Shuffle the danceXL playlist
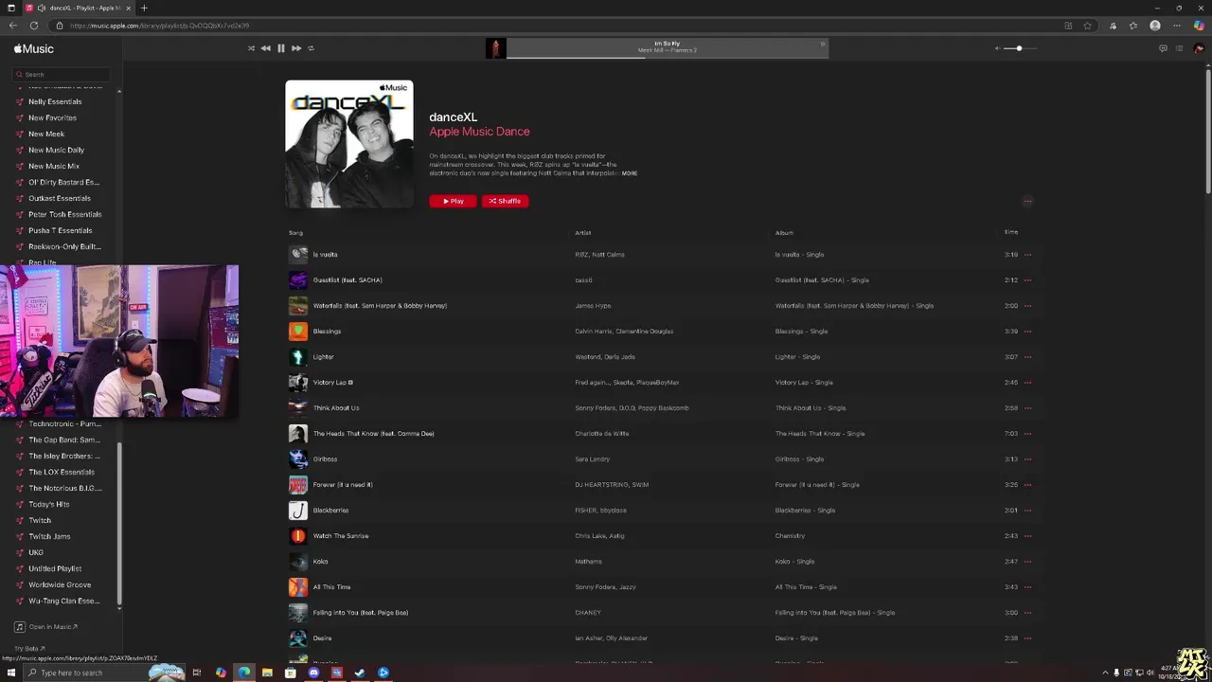The image size is (1212, 682). (505, 201)
